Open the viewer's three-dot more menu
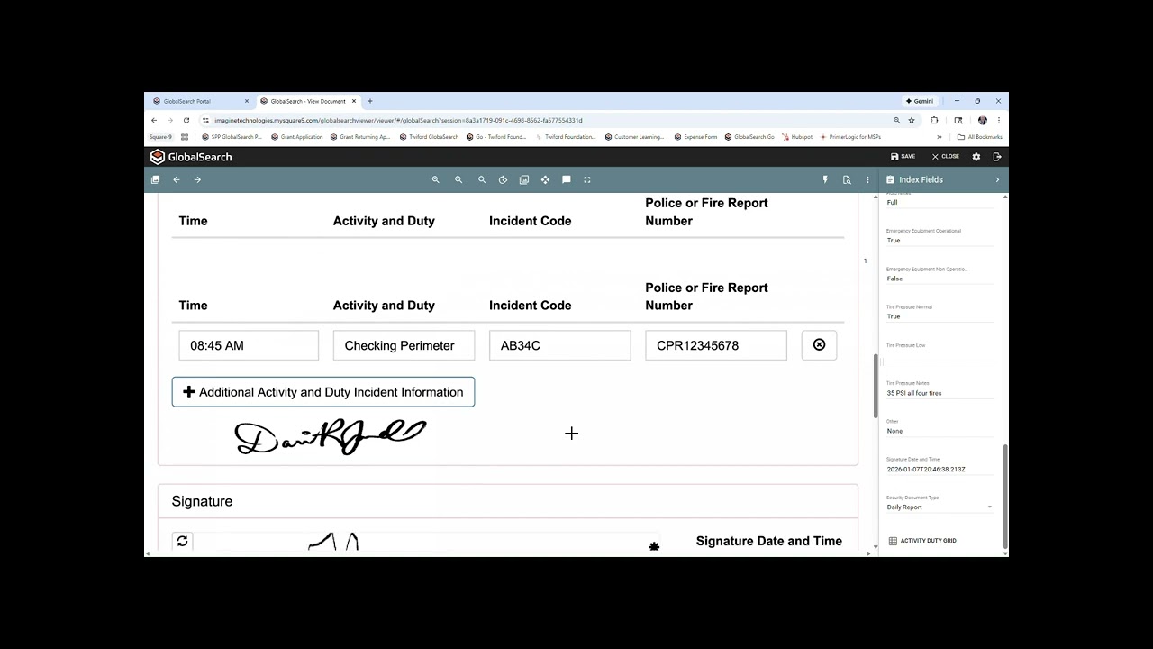The height and width of the screenshot is (649, 1153). click(868, 179)
